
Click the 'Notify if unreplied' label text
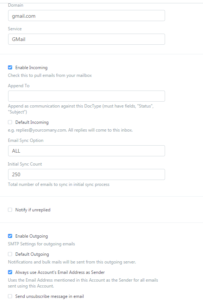point(33,210)
